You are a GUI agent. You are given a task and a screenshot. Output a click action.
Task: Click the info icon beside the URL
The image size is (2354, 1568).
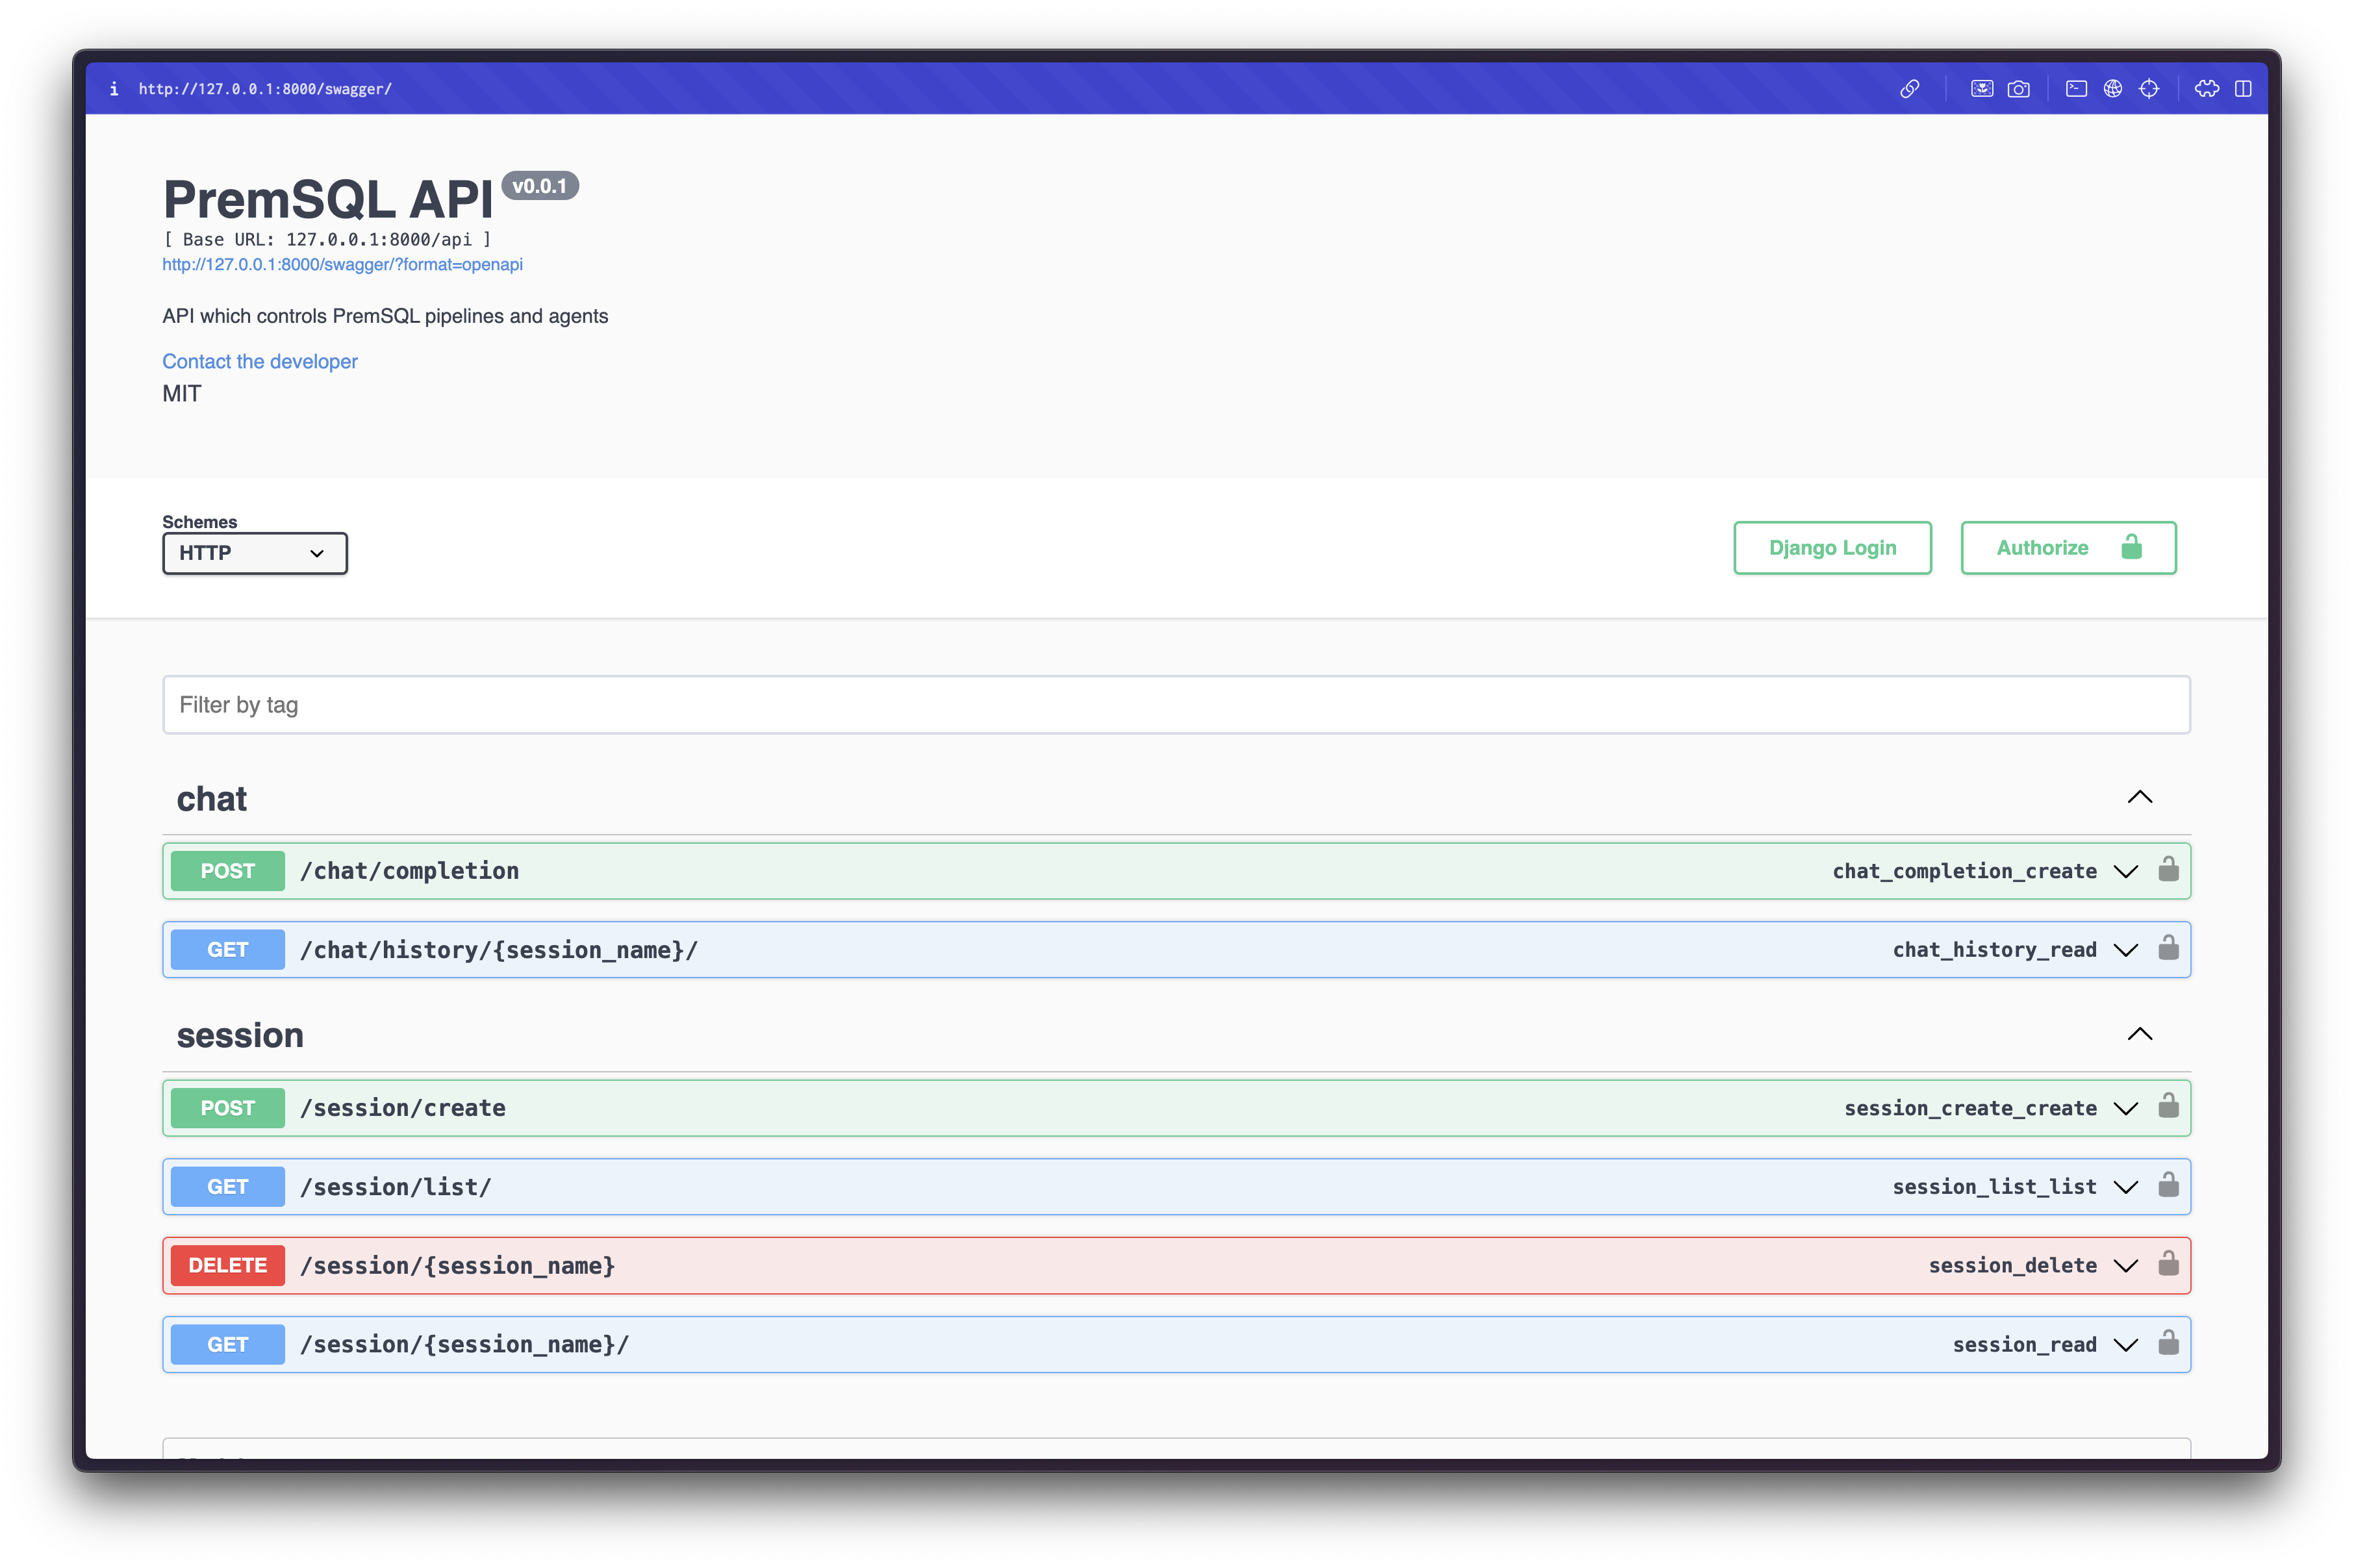click(114, 89)
